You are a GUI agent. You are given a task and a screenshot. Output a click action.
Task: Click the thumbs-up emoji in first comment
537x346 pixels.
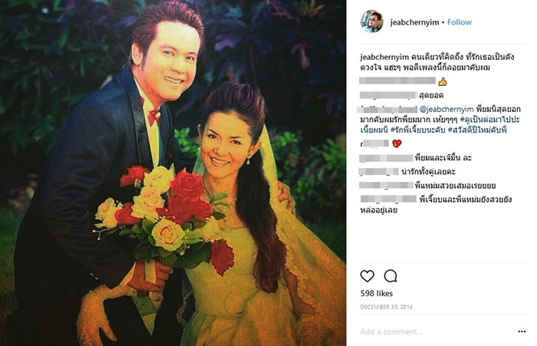[443, 81]
